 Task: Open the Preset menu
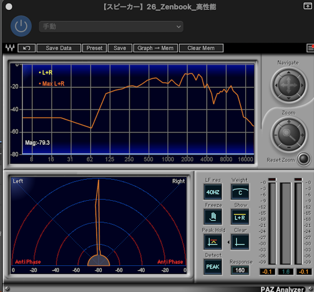pos(94,48)
